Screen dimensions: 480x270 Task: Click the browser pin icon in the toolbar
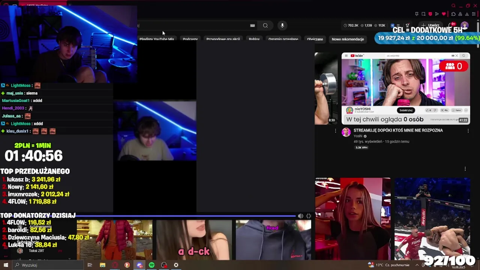pyautogui.click(x=417, y=14)
